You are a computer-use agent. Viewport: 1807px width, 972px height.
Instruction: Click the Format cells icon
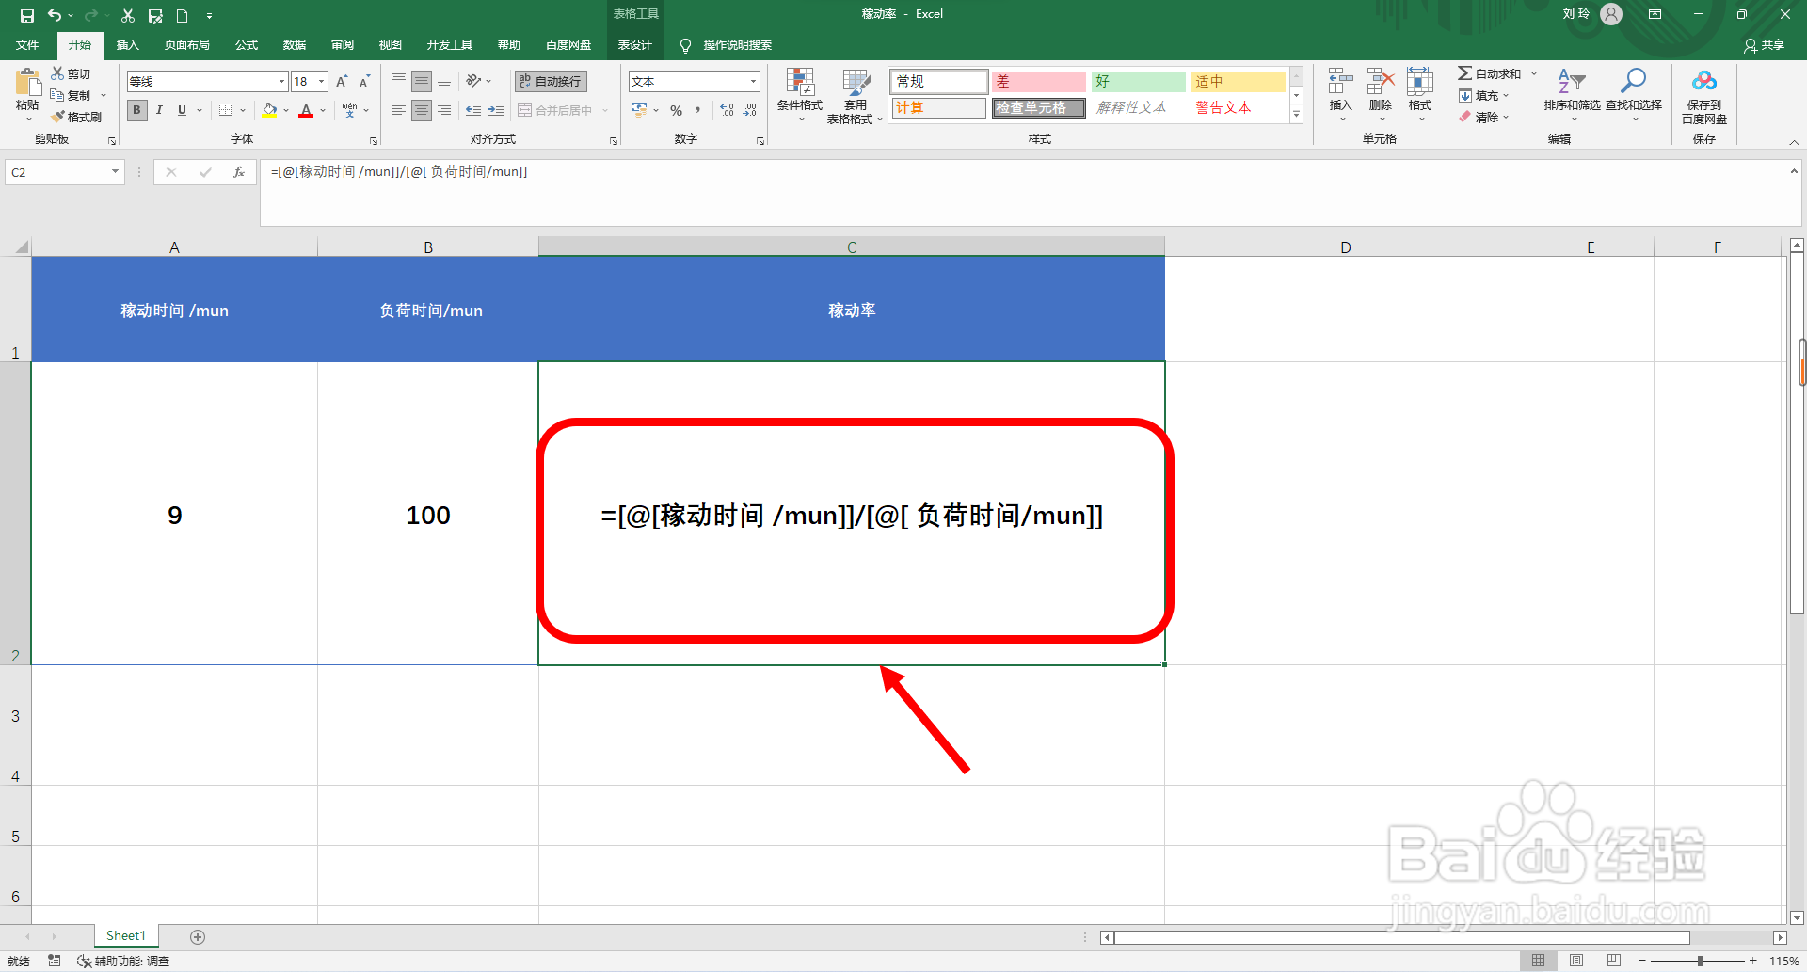point(1420,81)
